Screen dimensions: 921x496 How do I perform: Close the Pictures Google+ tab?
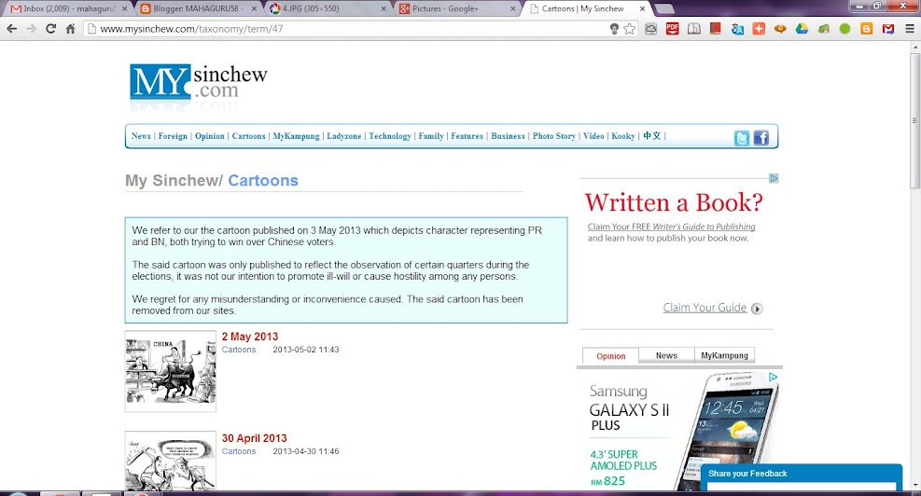(x=513, y=8)
